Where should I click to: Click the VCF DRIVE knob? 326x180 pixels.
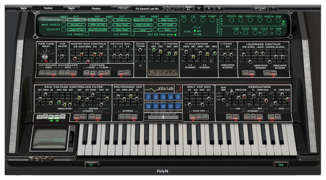pyautogui.click(x=133, y=34)
